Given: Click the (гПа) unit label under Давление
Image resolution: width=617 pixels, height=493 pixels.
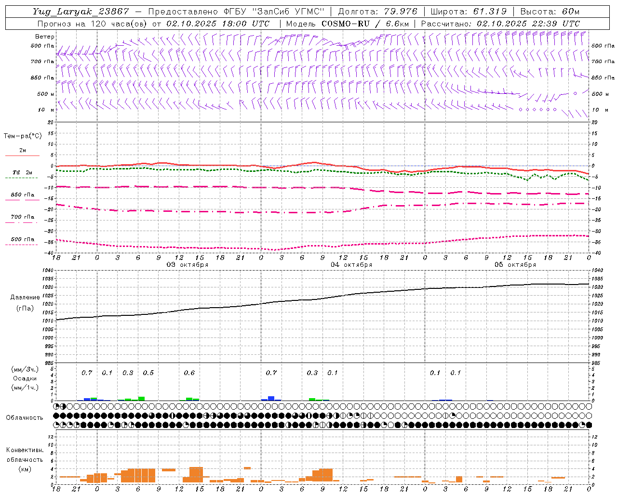Looking at the screenshot, I should pos(25,308).
